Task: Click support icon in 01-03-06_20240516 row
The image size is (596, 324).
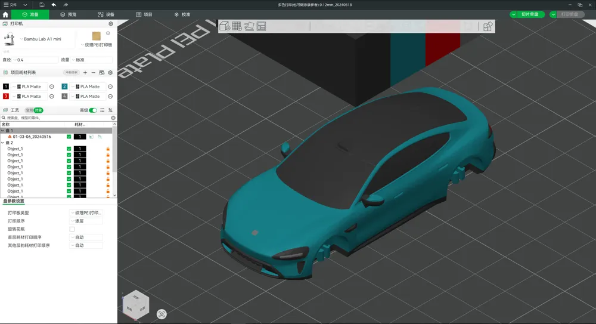Action: 91,136
